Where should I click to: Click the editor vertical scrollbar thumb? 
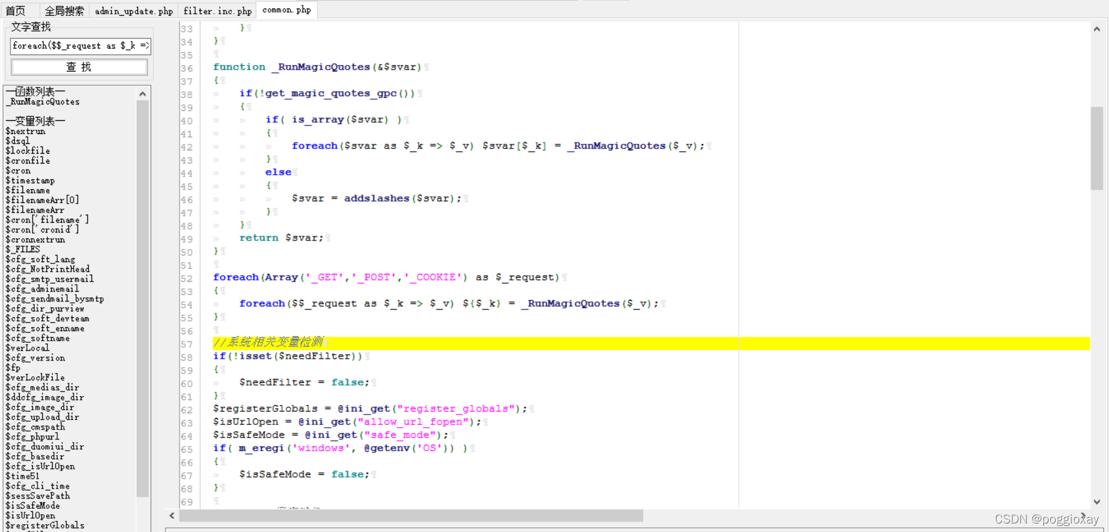tap(1097, 148)
